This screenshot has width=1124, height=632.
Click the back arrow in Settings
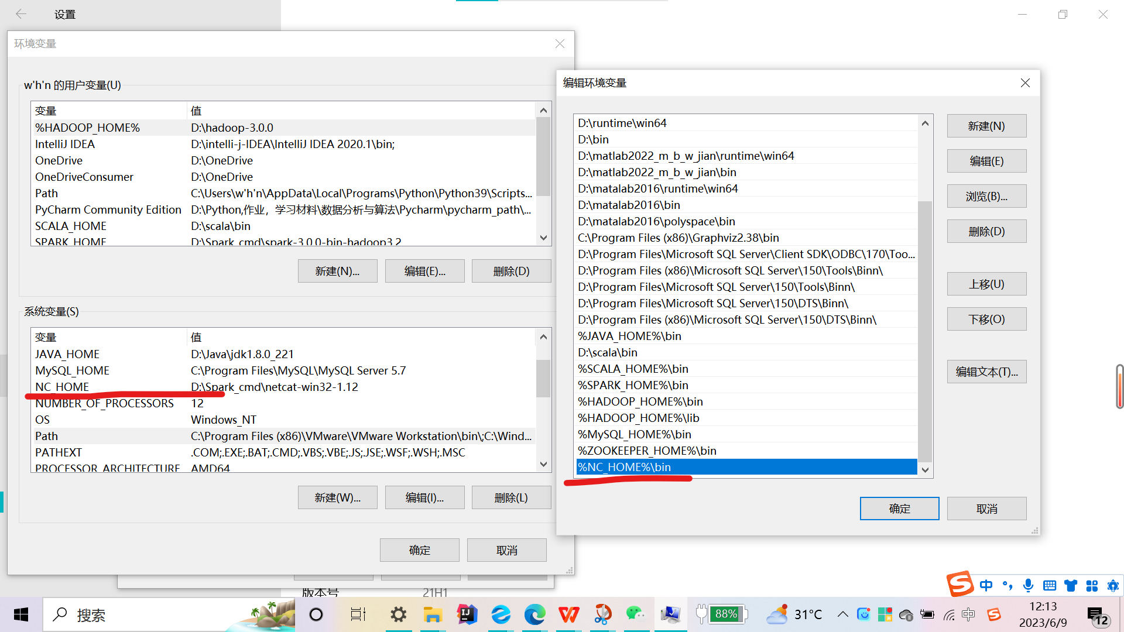click(x=21, y=14)
